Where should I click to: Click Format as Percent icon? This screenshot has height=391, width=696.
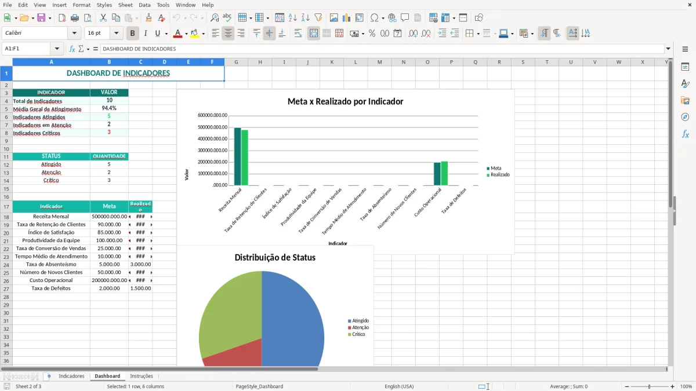pyautogui.click(x=372, y=34)
